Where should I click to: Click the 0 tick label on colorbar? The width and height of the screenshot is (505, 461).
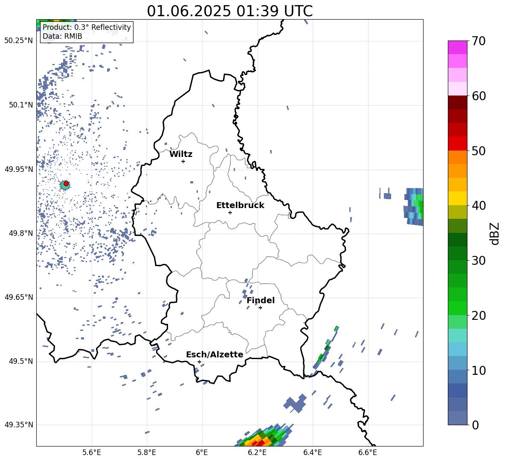(475, 425)
